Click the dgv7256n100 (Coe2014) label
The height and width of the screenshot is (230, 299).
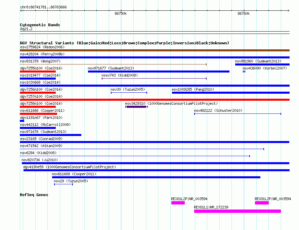click(41, 89)
